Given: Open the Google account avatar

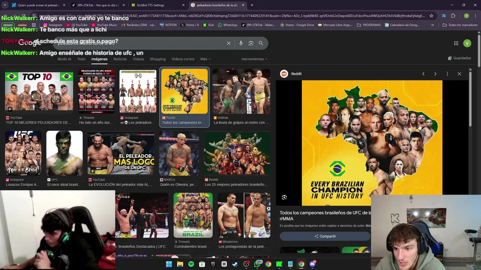Looking at the screenshot, I should click(x=467, y=43).
